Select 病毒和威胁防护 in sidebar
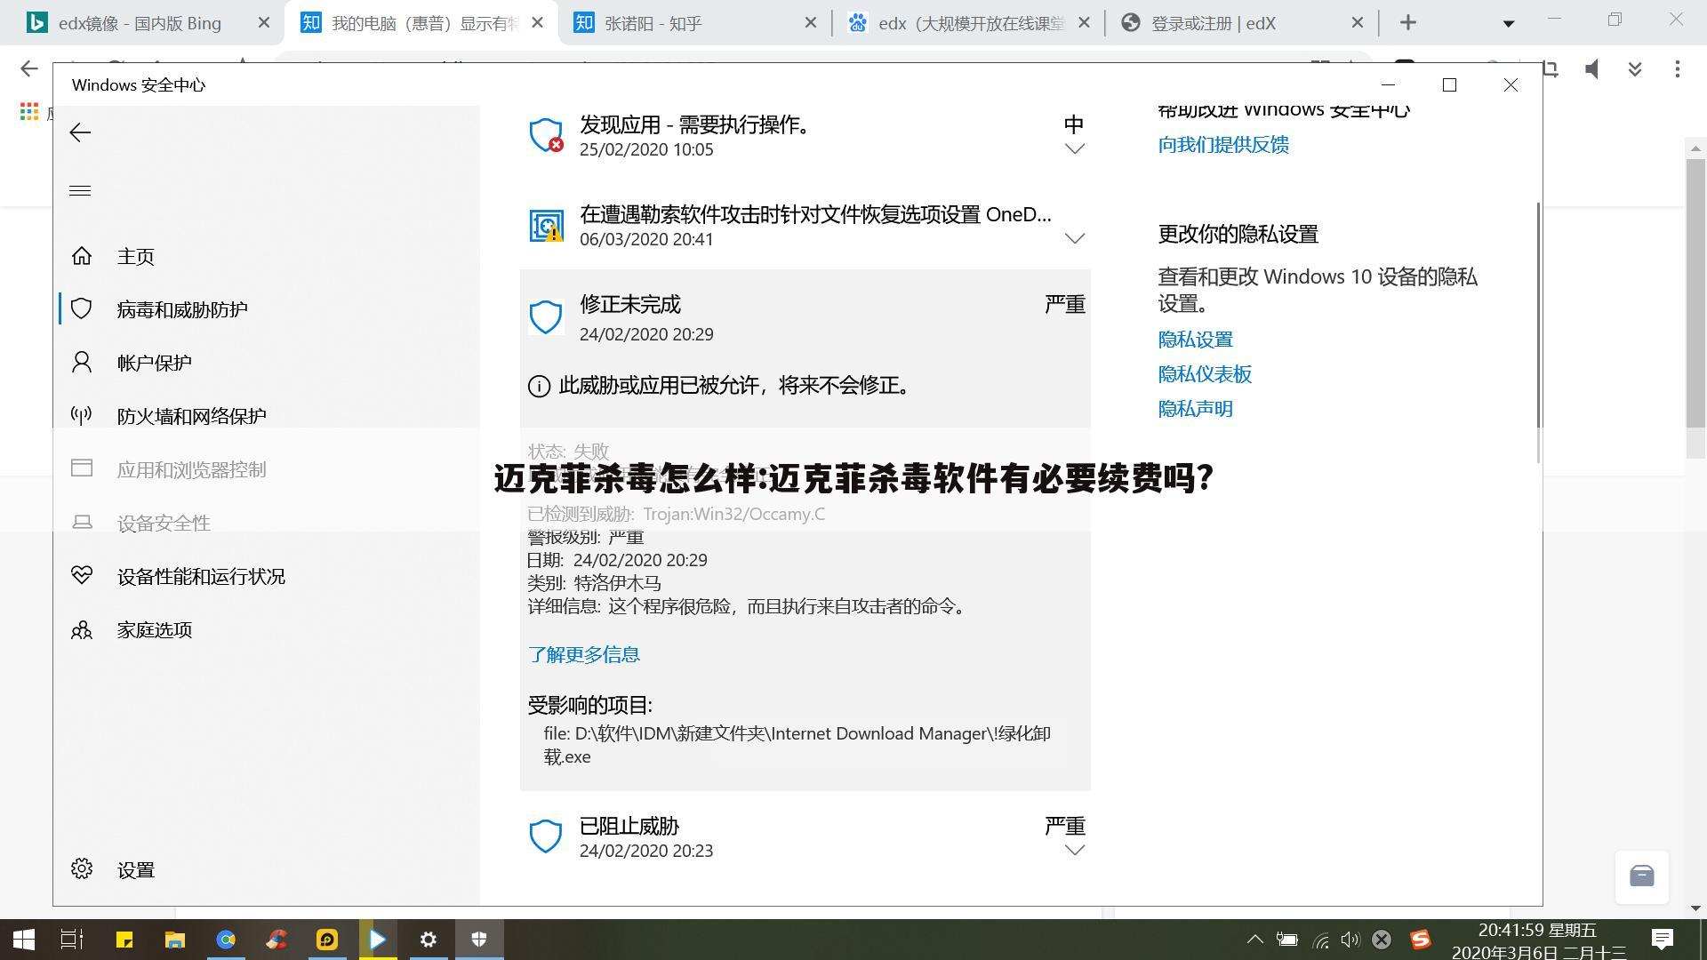The image size is (1707, 960). click(x=182, y=309)
